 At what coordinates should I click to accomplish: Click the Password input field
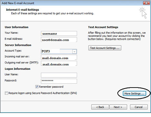tap(59, 81)
